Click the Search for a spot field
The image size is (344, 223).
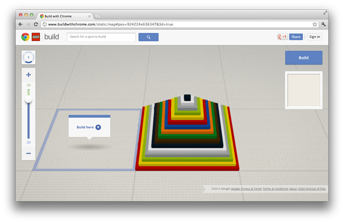tap(101, 37)
